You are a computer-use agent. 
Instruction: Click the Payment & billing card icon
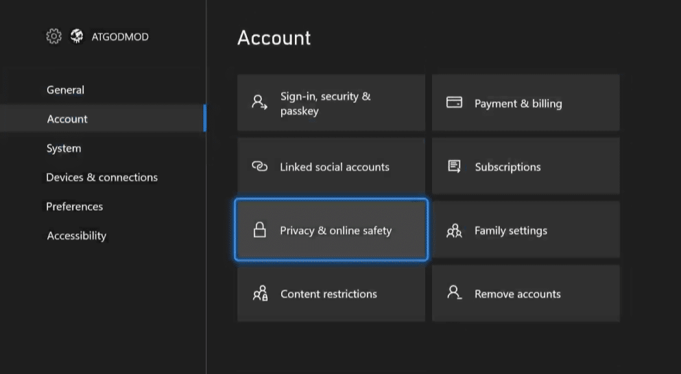[454, 102]
